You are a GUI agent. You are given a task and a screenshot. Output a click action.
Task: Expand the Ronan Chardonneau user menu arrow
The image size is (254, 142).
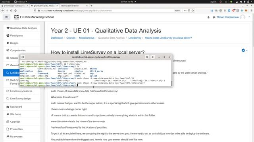[249, 17]
